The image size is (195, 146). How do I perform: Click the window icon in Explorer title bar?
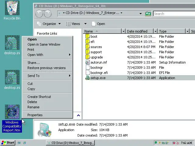pos(36,6)
